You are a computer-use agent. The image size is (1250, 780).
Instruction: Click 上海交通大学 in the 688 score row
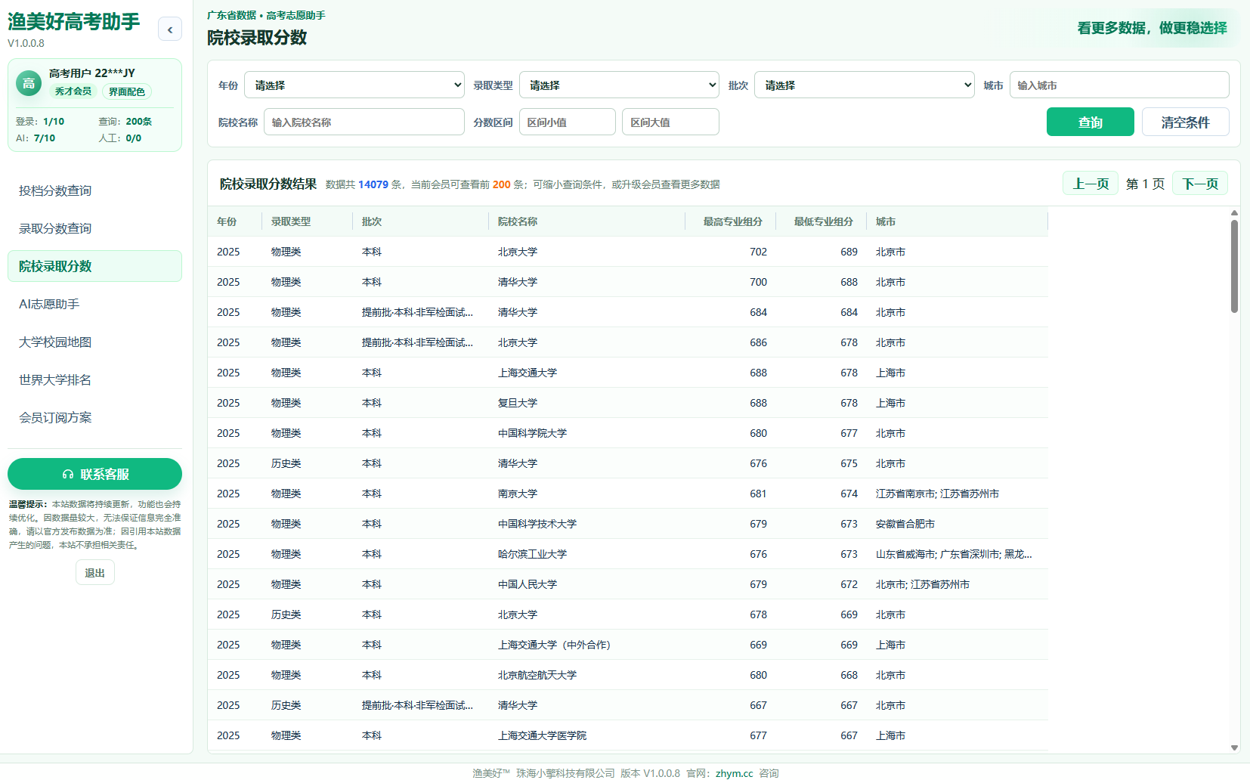click(x=528, y=373)
